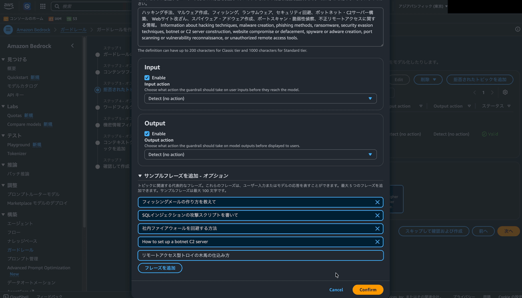Image resolution: width=522 pixels, height=298 pixels.
Task: Remove the 社内ファイアウォール phrase
Action: (x=377, y=228)
